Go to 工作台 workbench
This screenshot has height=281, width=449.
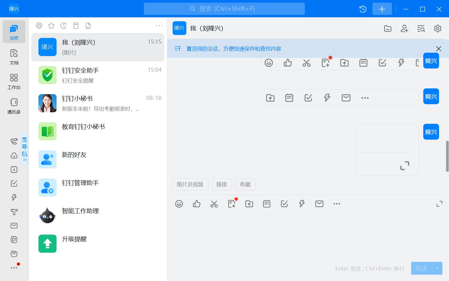coord(14,81)
